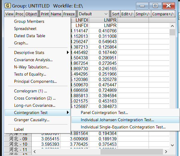
Task: Click the Freeze button
Action: [69, 14]
